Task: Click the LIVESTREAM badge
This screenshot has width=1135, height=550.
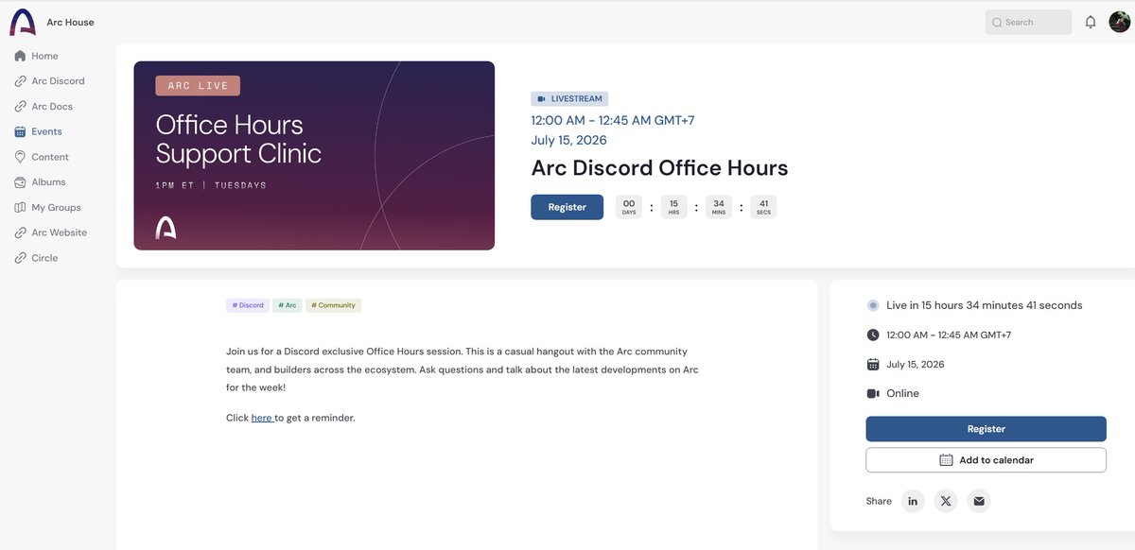Action: point(569,98)
